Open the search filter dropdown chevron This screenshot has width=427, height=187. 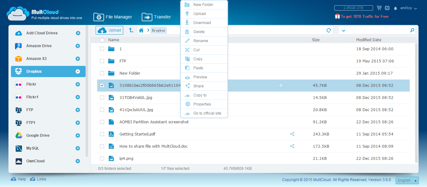[x=343, y=31]
